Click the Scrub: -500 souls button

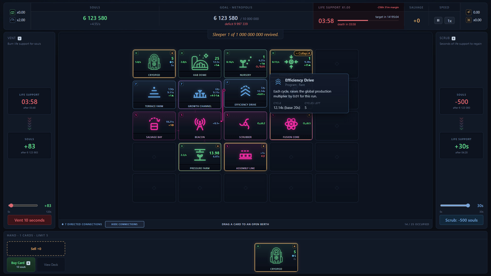(461, 220)
